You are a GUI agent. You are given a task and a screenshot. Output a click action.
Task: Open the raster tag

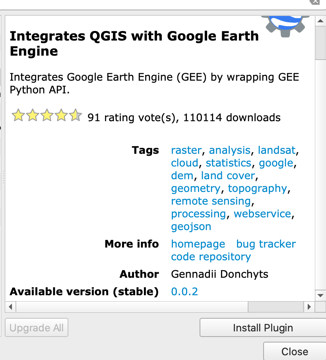(x=186, y=150)
